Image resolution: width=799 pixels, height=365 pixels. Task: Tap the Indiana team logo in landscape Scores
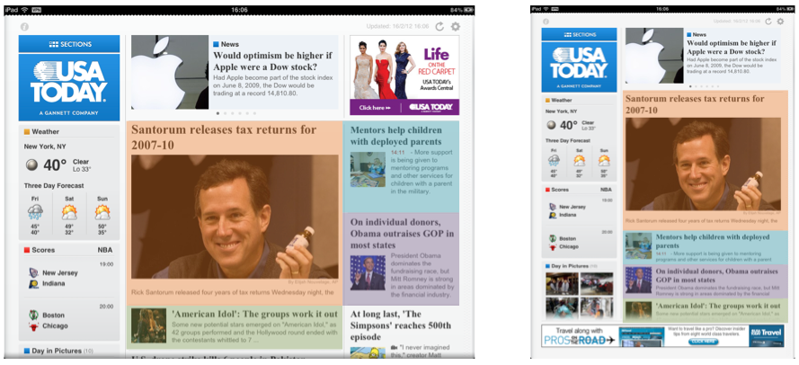tap(33, 283)
